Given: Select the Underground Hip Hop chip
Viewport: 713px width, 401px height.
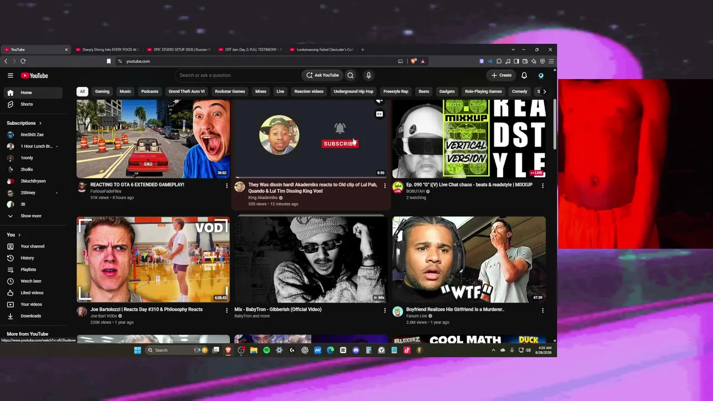Looking at the screenshot, I should 353,91.
